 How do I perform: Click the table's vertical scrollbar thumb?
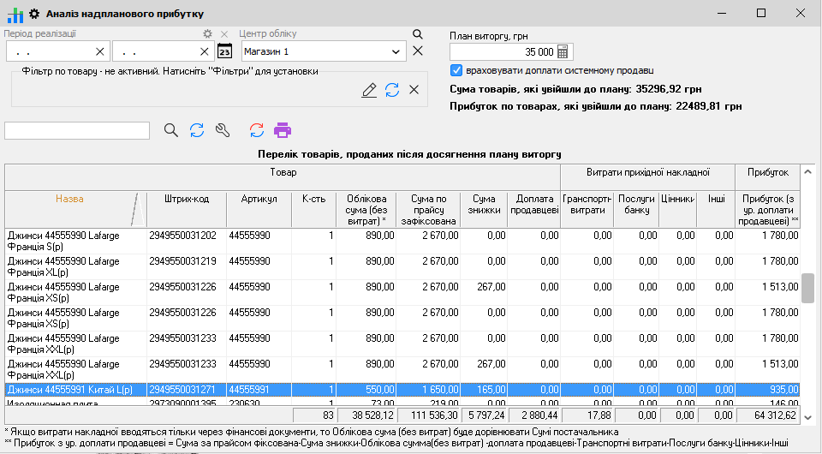[x=807, y=289]
